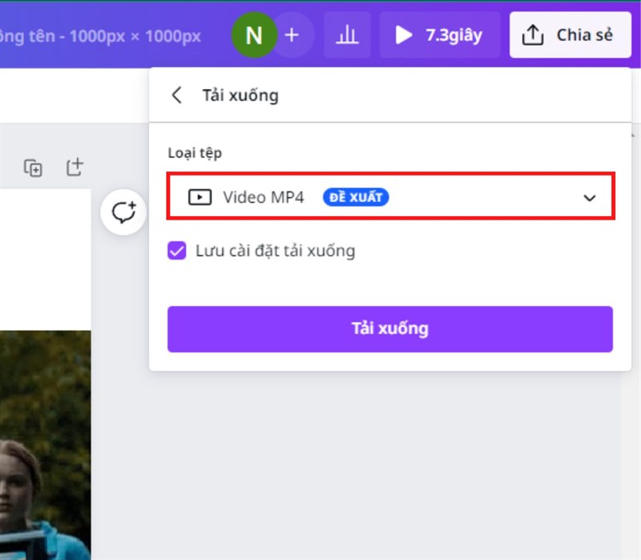Screen dimensions: 641x560
Task: Go back using the Tải xuống panel arrow
Action: pos(176,95)
